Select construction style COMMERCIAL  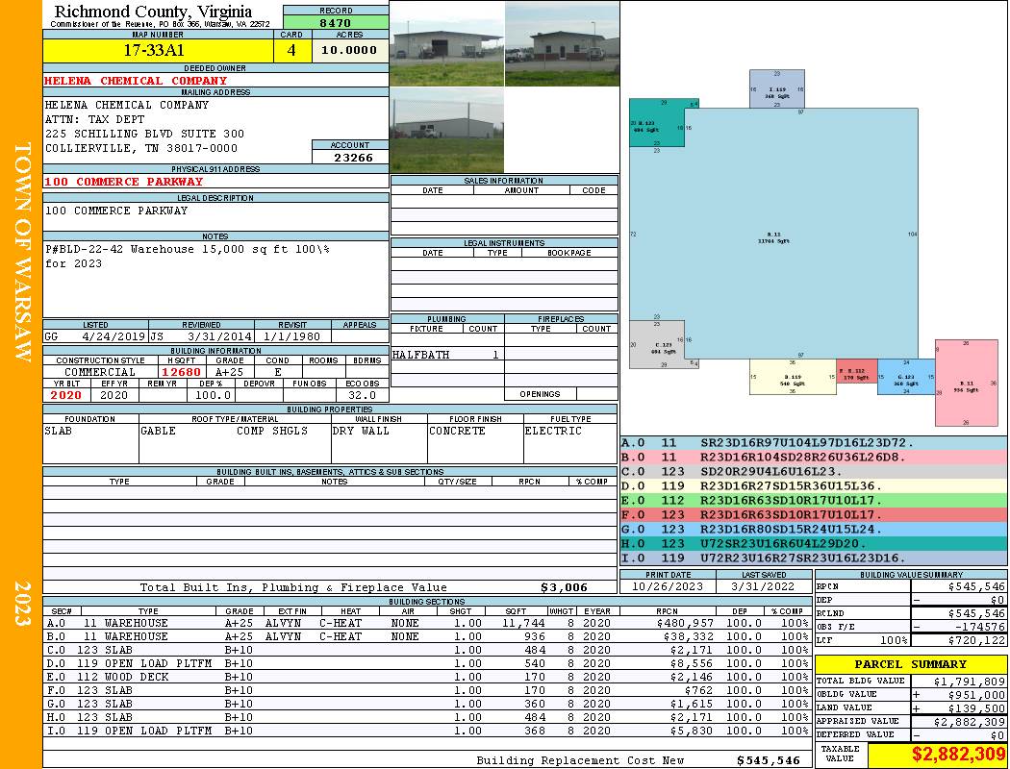click(x=100, y=371)
